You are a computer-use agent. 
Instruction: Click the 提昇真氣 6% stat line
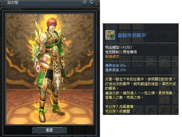pyautogui.click(x=116, y=70)
